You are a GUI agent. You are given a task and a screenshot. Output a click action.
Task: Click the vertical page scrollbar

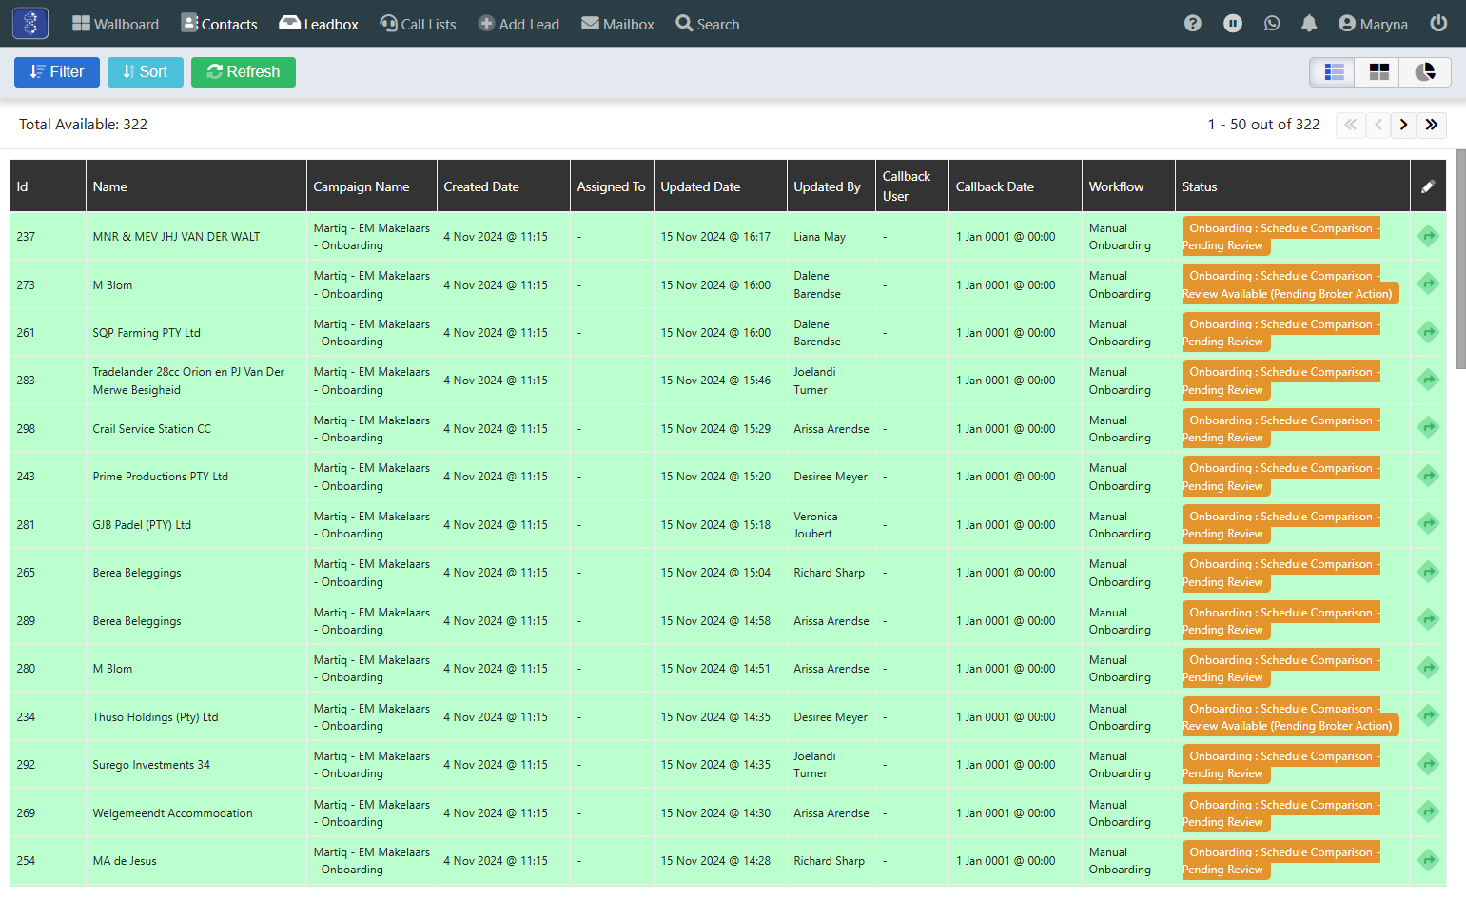(1460, 259)
